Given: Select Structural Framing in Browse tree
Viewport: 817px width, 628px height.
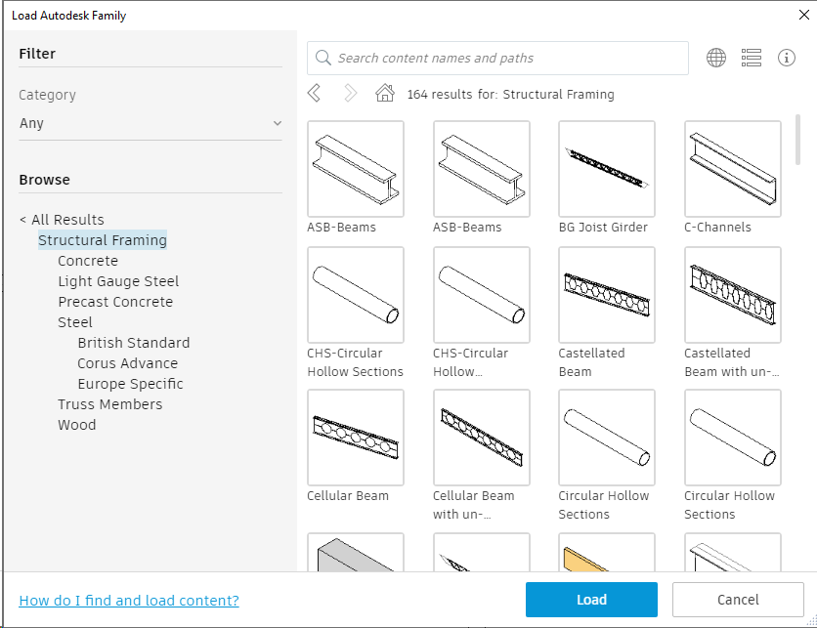Looking at the screenshot, I should [x=102, y=240].
